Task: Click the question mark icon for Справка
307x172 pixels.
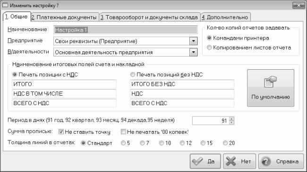Action: coord(266,162)
